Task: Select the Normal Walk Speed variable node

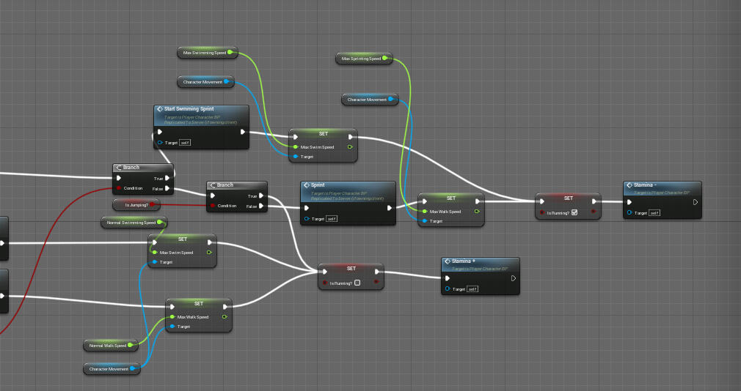Action: pyautogui.click(x=106, y=346)
